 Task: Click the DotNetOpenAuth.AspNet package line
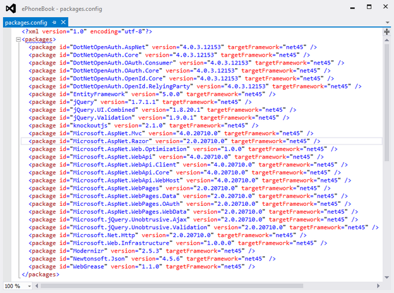coord(172,47)
